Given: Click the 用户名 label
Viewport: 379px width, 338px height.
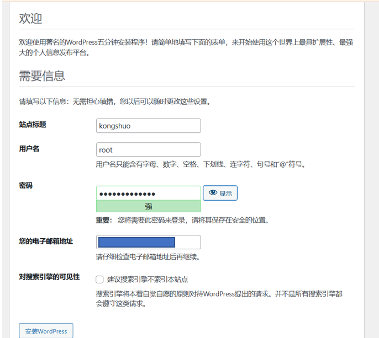Looking at the screenshot, I should click(29, 149).
